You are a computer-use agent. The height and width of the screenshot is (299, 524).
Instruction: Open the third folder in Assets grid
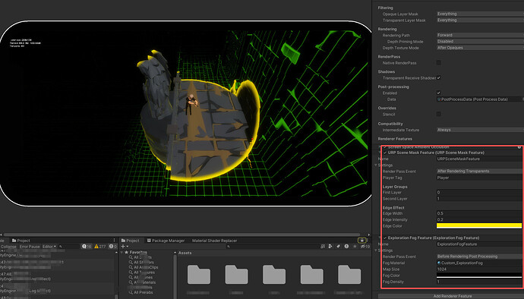click(274, 274)
